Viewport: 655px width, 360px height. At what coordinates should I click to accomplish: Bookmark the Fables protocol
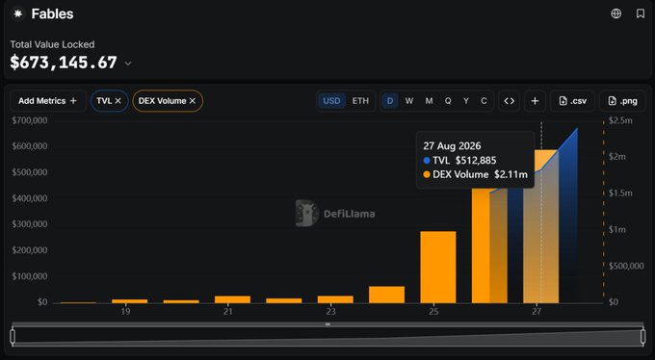click(640, 13)
